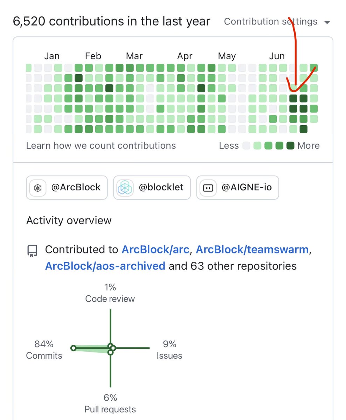Click the second legend swatch, light green
Viewport: 346px width, 420px height.
pyautogui.click(x=257, y=146)
